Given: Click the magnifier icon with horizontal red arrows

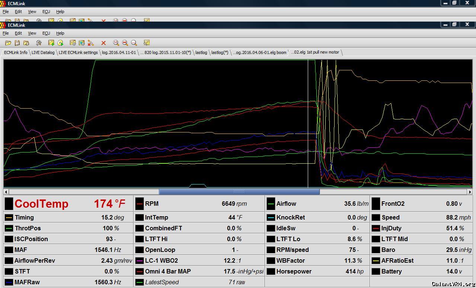Looking at the screenshot, I should (125, 43).
